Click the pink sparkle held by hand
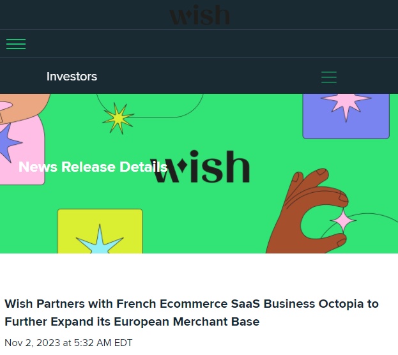Viewport: 398px width, 355px height. click(343, 220)
